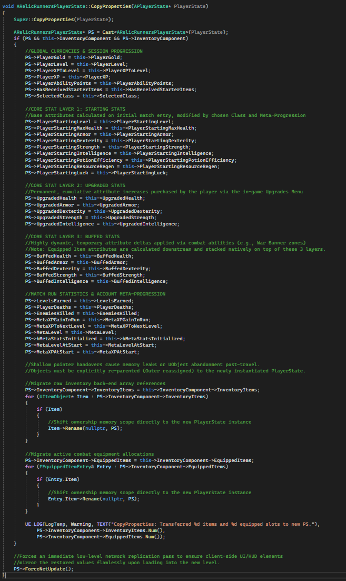Click the comment Migrate raw inventory back-end array references
346x581 pixels.
click(95, 383)
